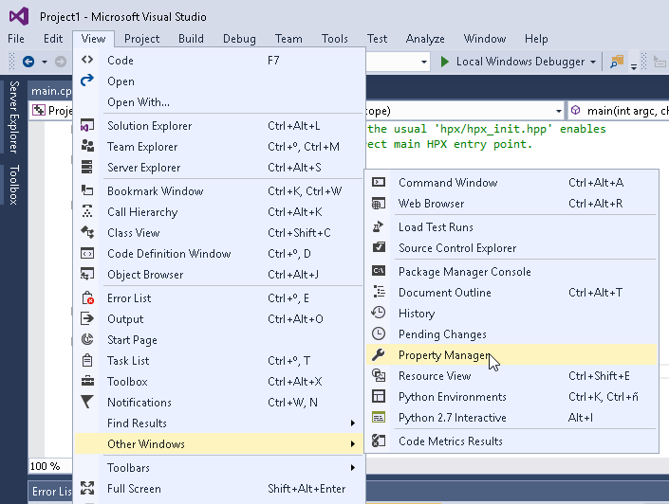
Task: Click the Error List icon
Action: tap(87, 297)
